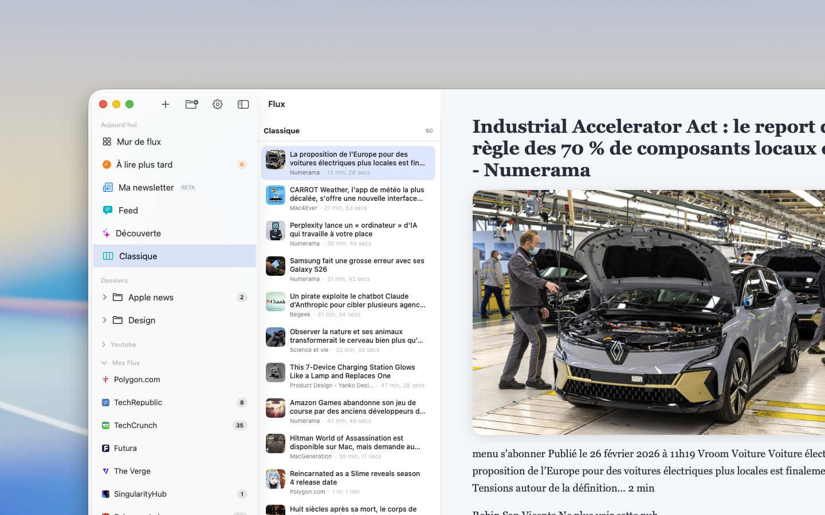Image resolution: width=825 pixels, height=515 pixels.
Task: Click the plus button to add a subscription
Action: (165, 104)
